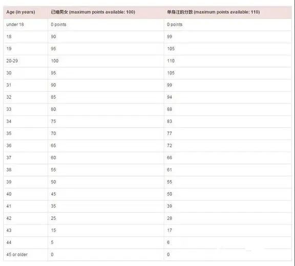Click the 39 value in the age 41 row
This screenshot has width=295, height=266.
[x=170, y=206]
